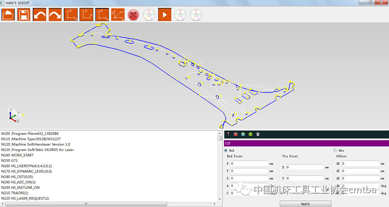Click the End Point X input field
Image resolution: width=389 pixels, height=207 pixels.
[x=249, y=164]
